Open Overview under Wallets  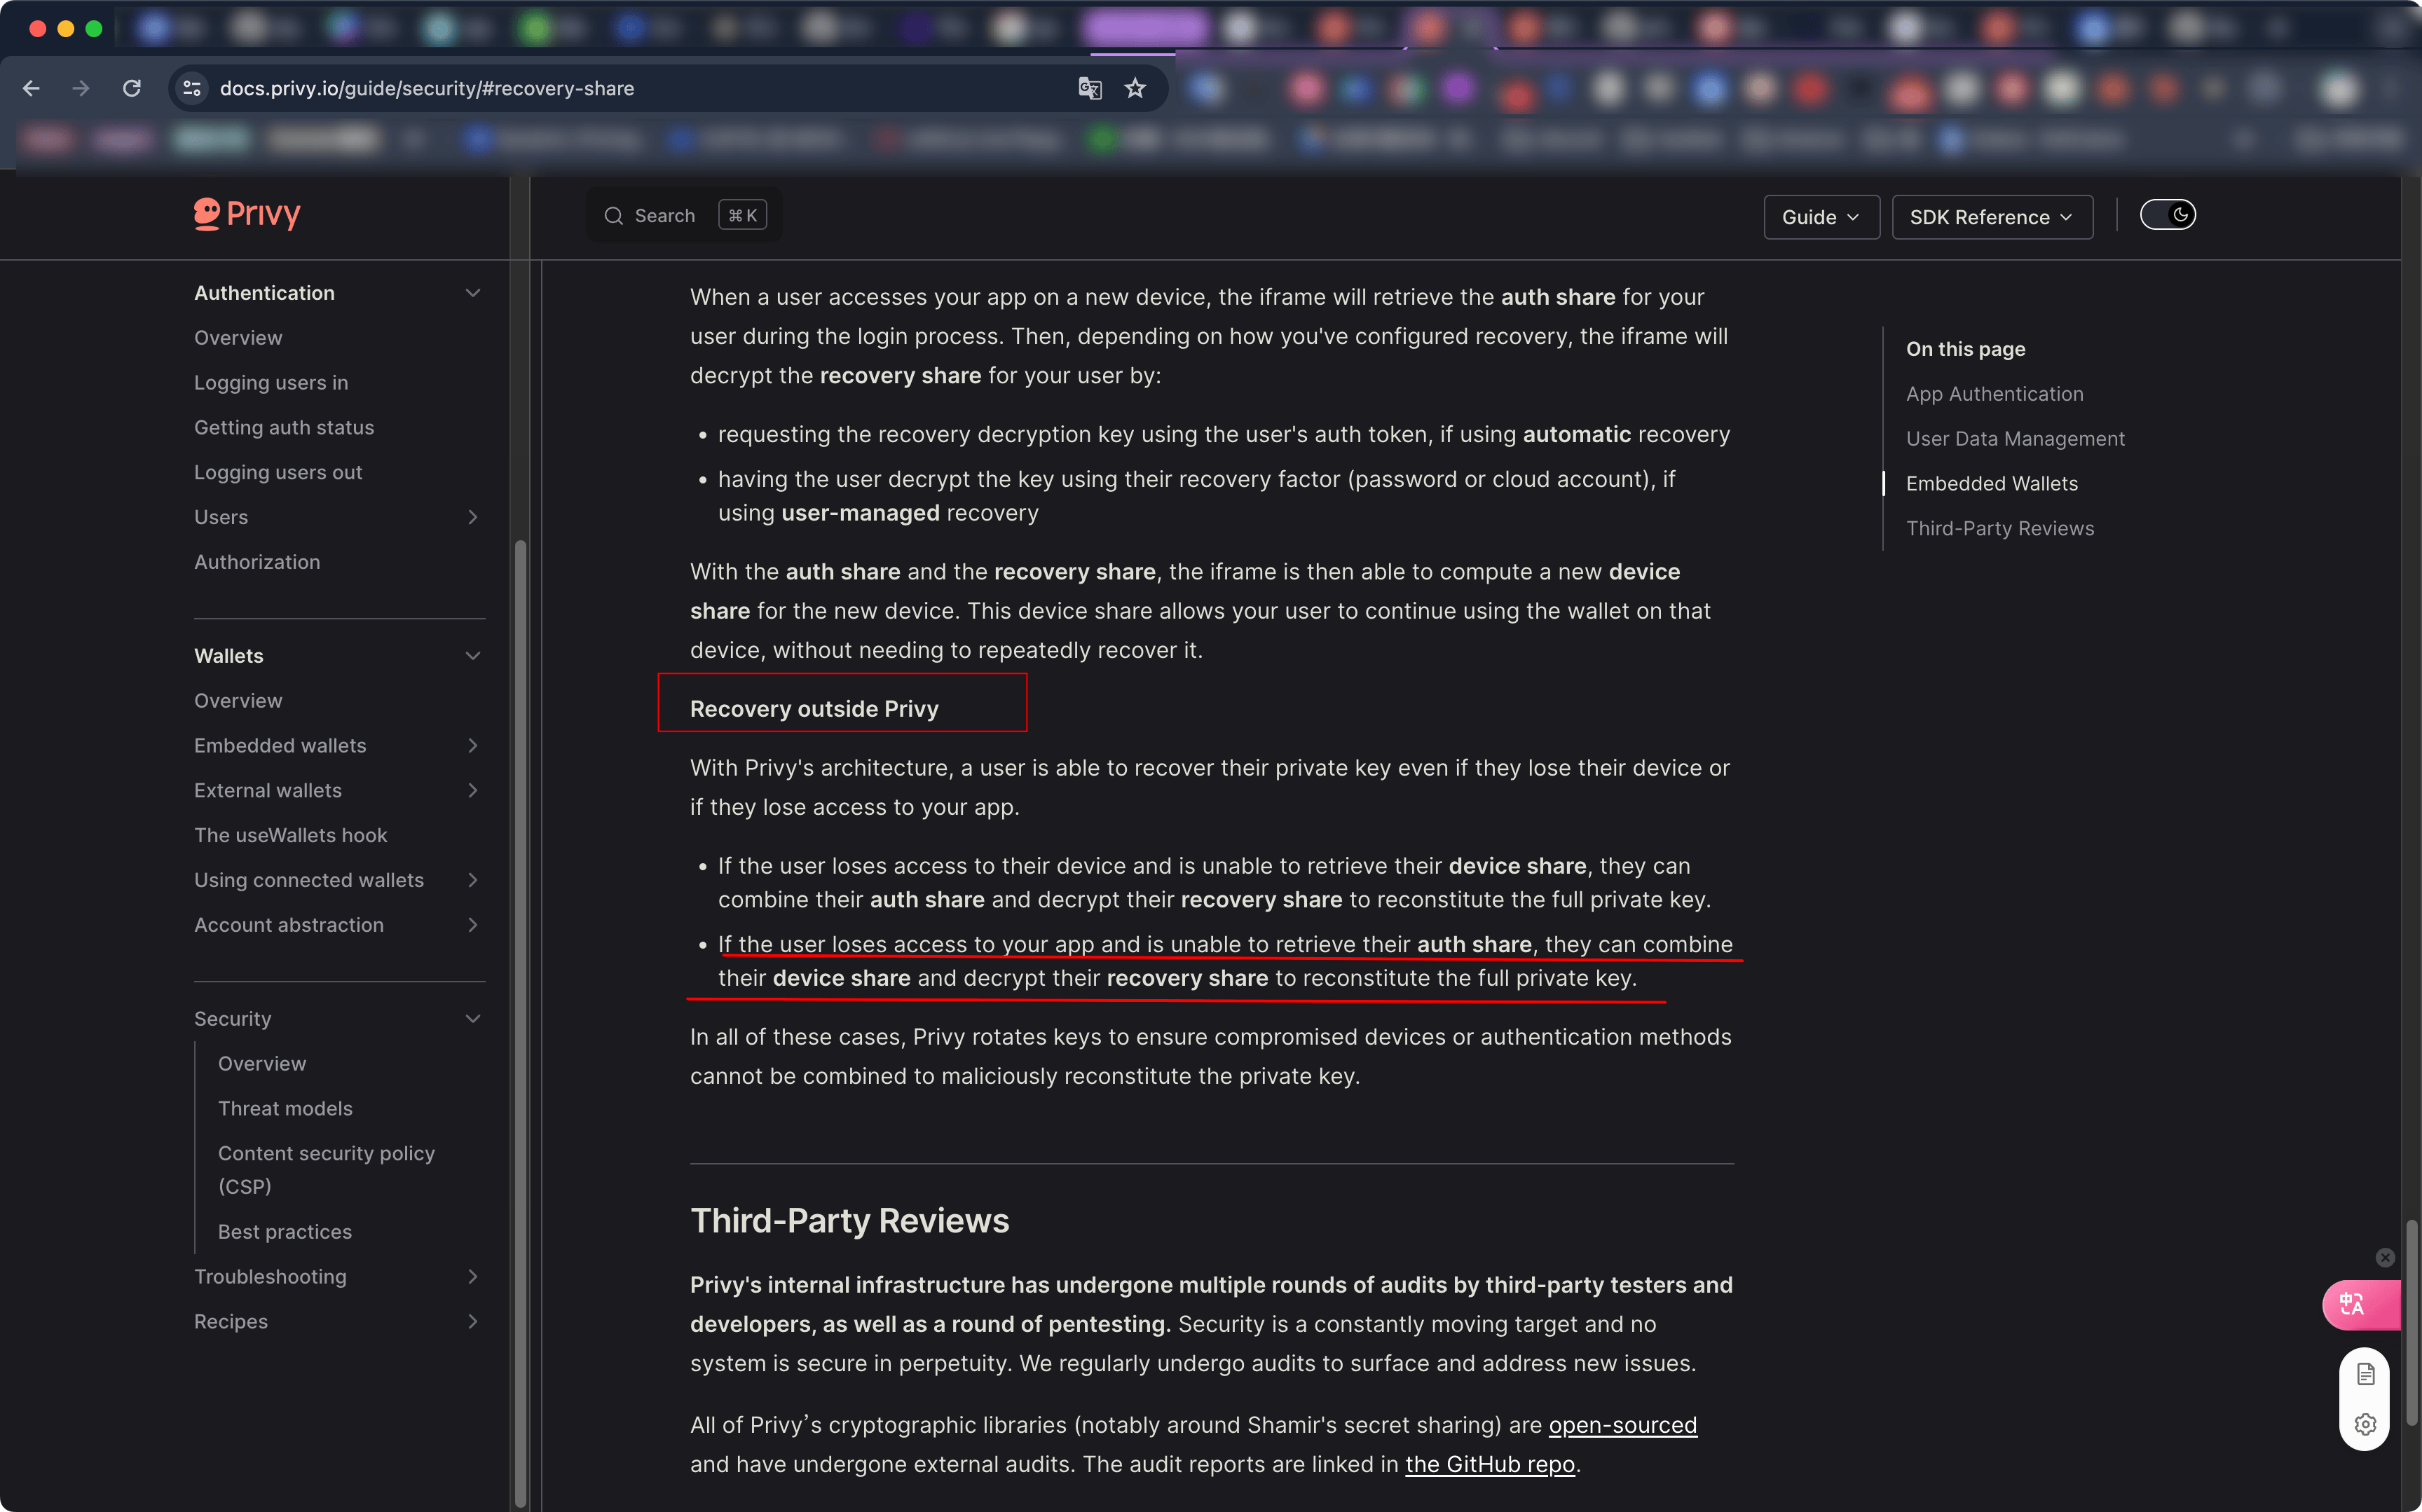tap(238, 701)
